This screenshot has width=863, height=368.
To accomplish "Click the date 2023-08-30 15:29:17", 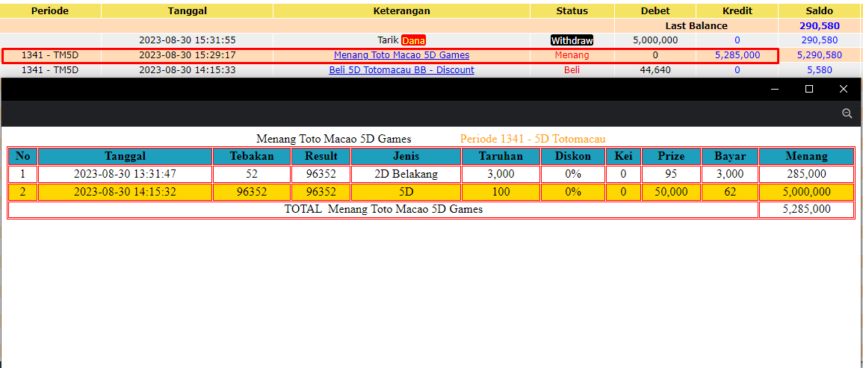I will [x=187, y=55].
